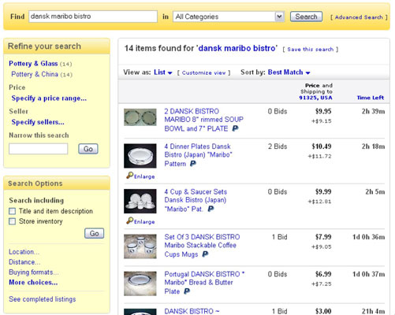Open Pottery & Glass category link
The image size is (395, 315).
pyautogui.click(x=33, y=63)
